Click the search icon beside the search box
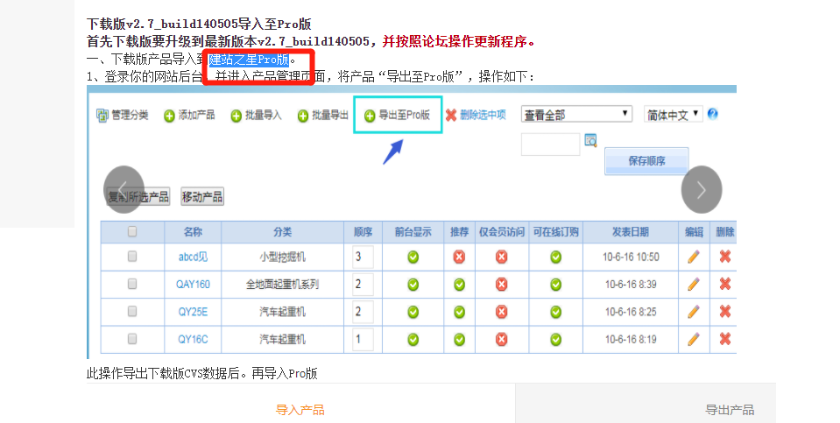 [590, 140]
